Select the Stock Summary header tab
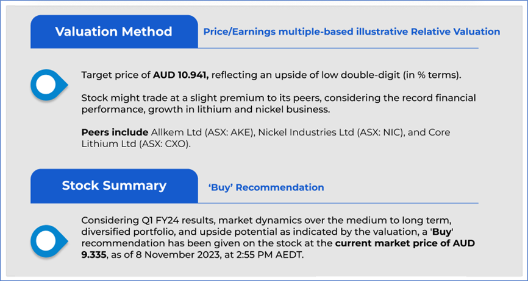This screenshot has width=528, height=281. (114, 186)
